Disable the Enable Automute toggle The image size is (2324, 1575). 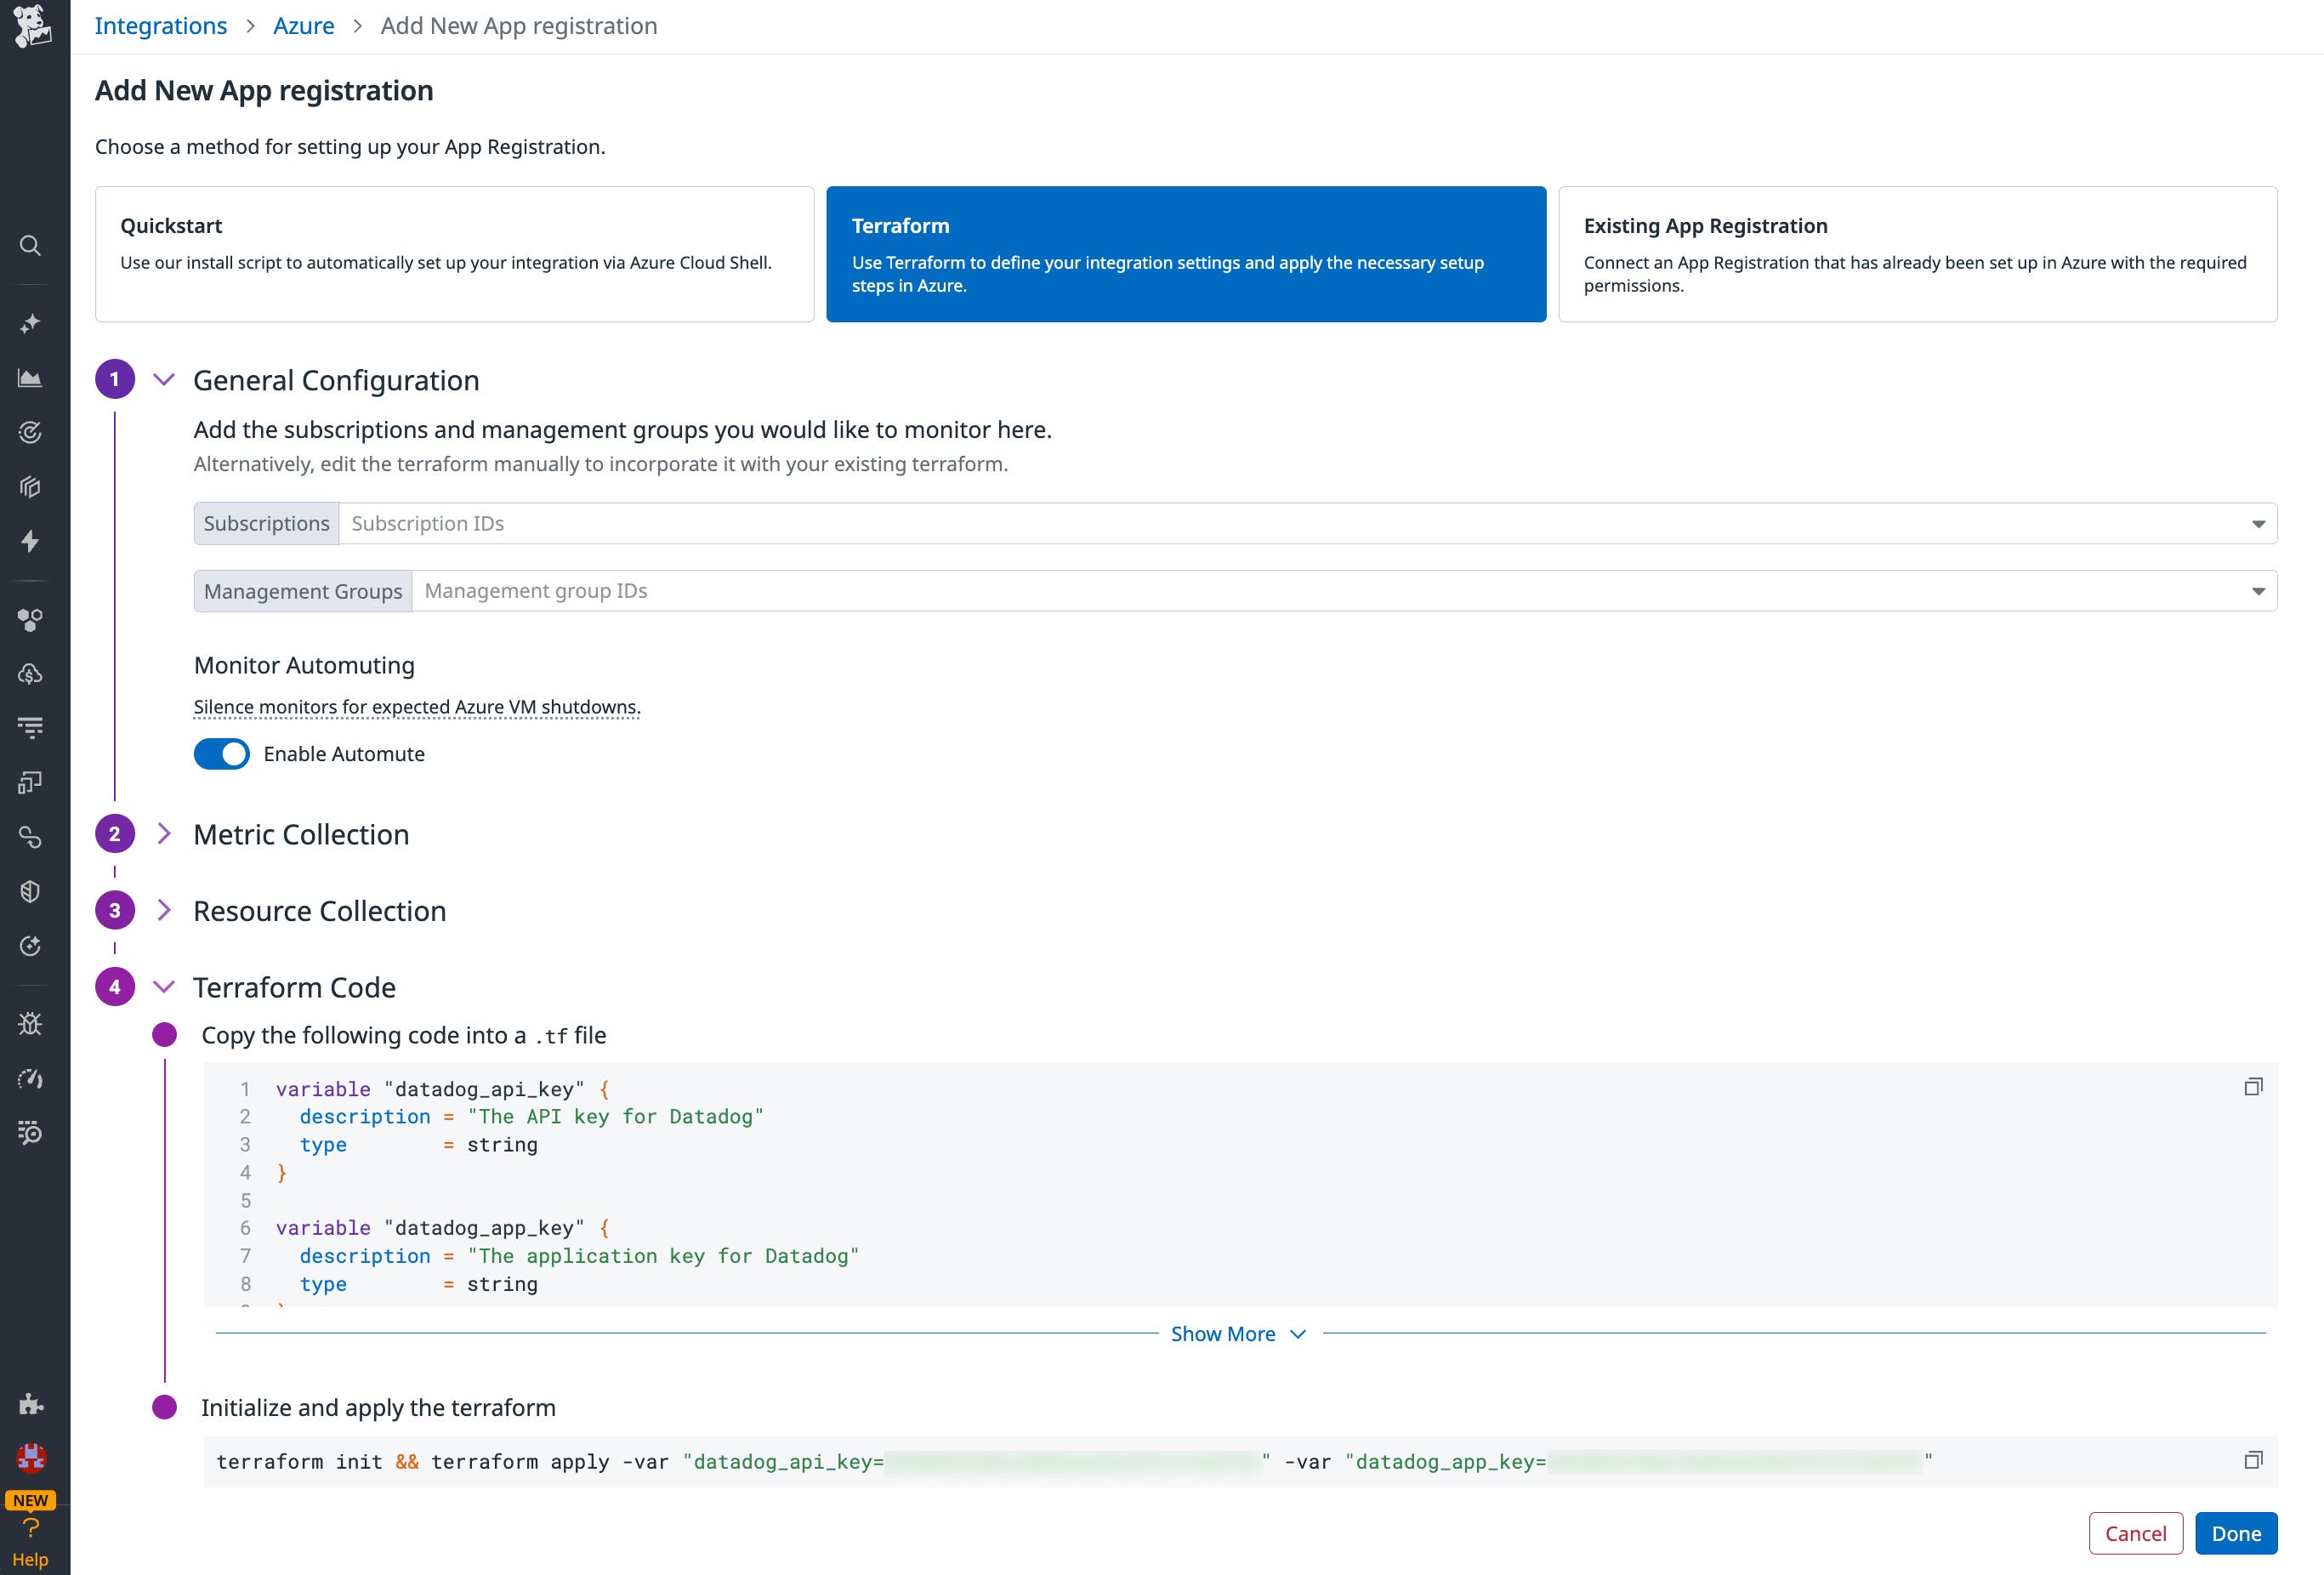(x=222, y=754)
